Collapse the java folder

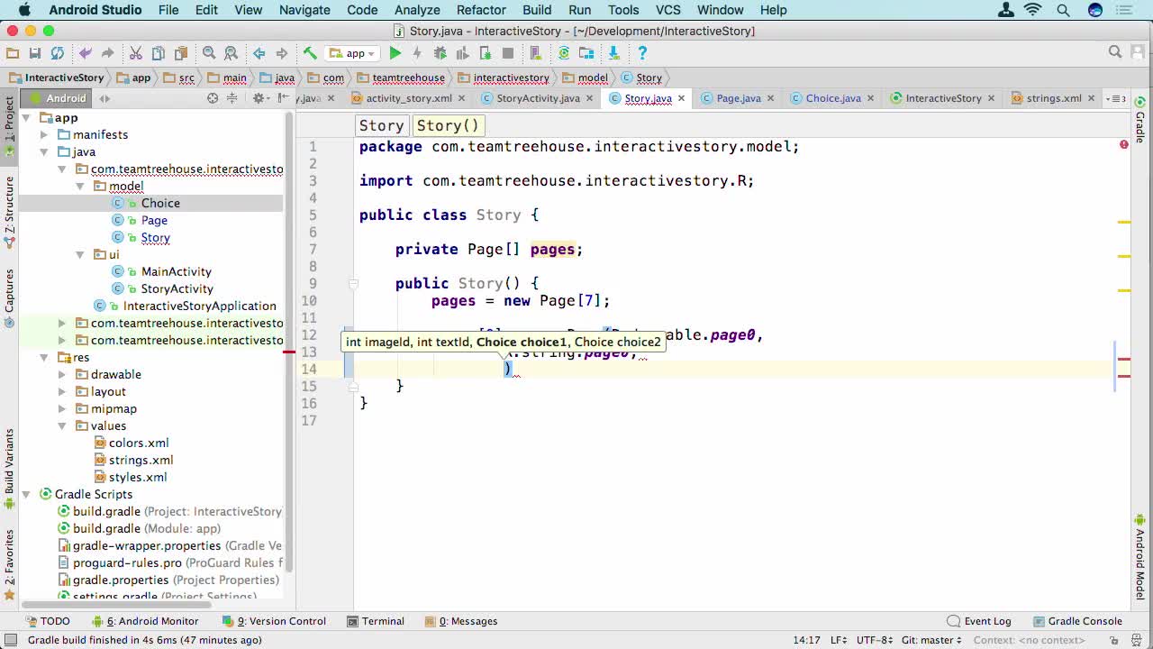click(x=44, y=152)
